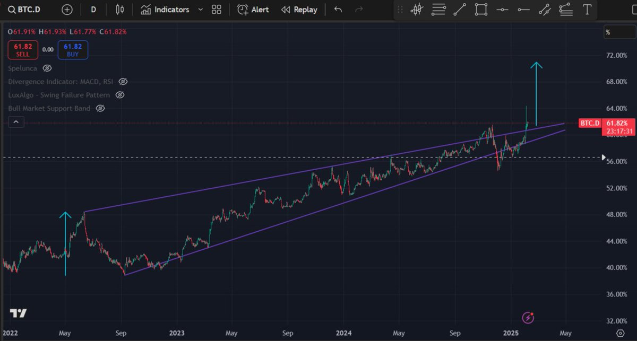Create an Alert
Image resolution: width=637 pixels, height=341 pixels.
pos(253,10)
